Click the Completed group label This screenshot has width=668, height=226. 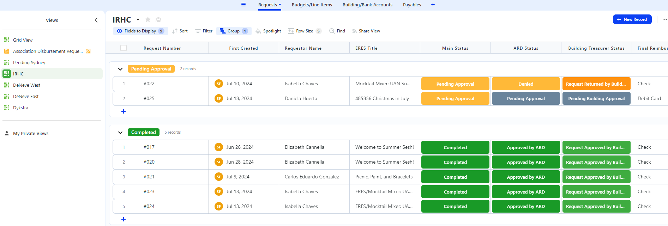point(144,132)
